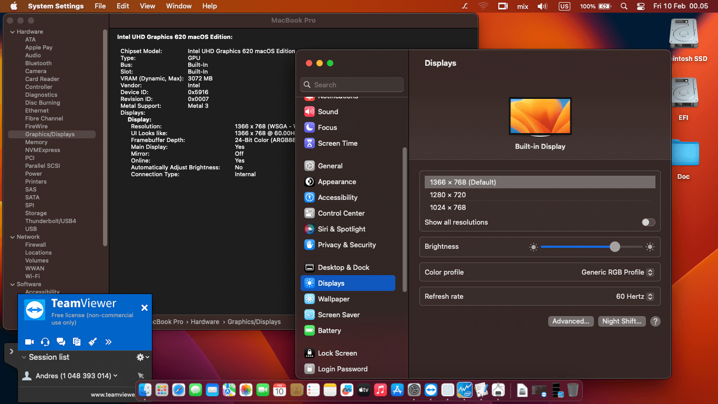Open Intel Power Gadget in the Dock
The height and width of the screenshot is (404, 718).
click(465, 390)
